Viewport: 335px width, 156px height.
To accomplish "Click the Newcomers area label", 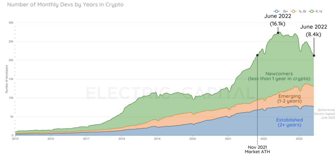I will coord(279,76).
